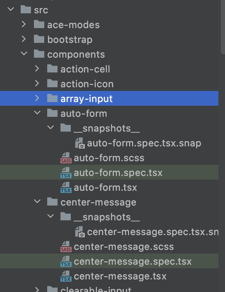
Task: Click the TSX icon of center-message.tsx
Action: tap(66, 276)
